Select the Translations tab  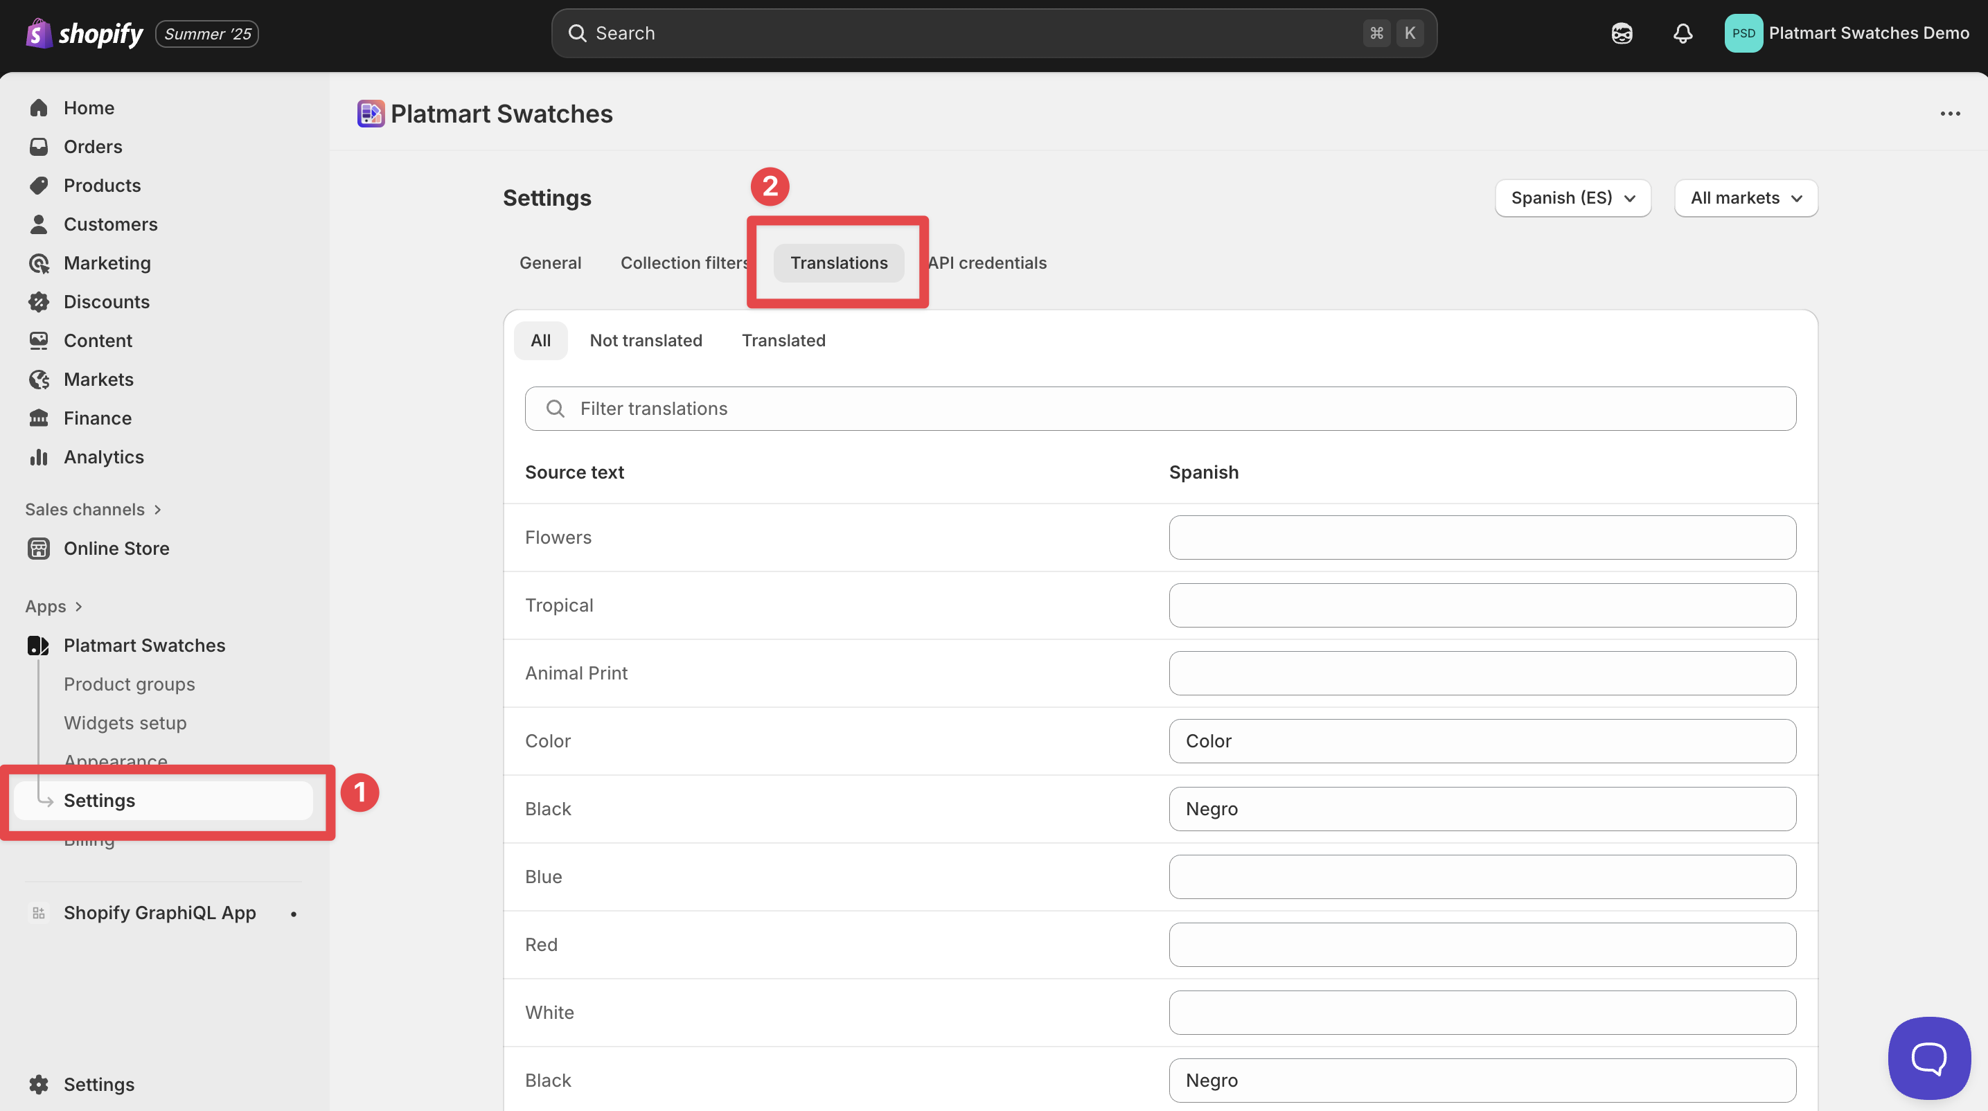click(839, 263)
